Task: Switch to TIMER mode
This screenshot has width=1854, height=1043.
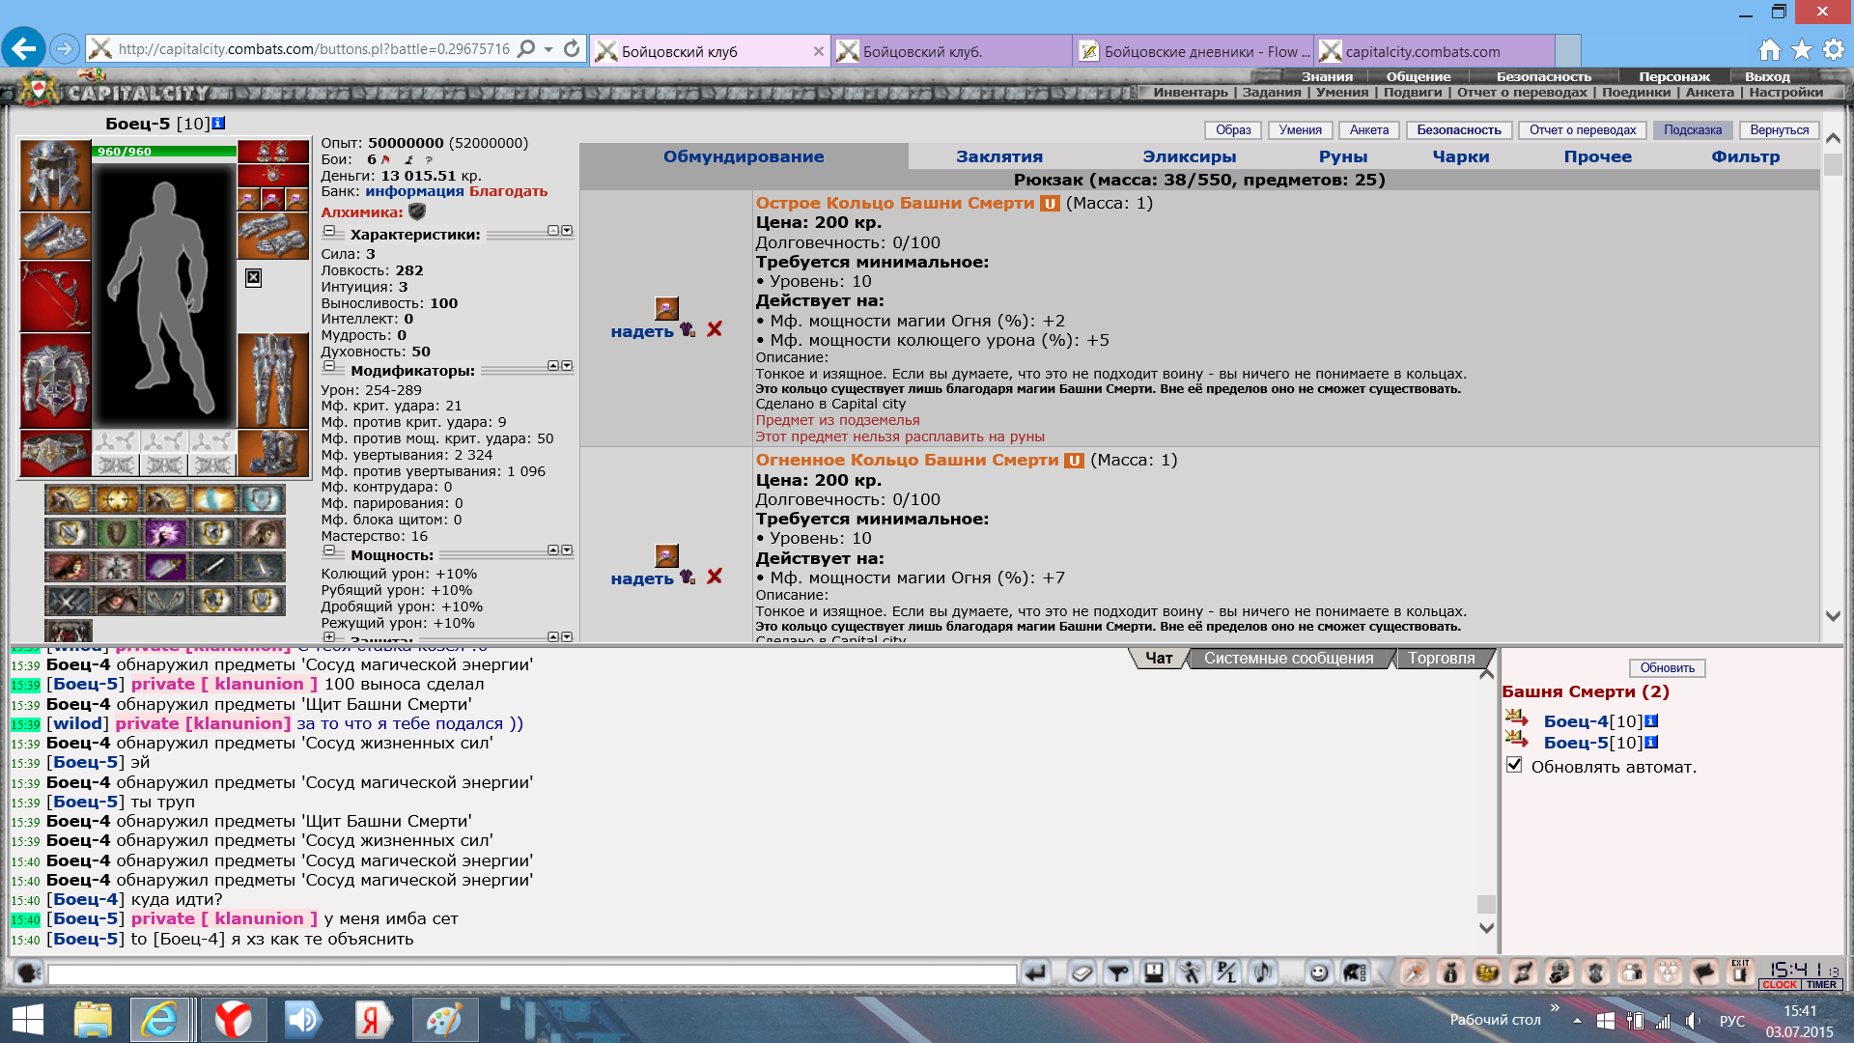Action: pos(1821,985)
